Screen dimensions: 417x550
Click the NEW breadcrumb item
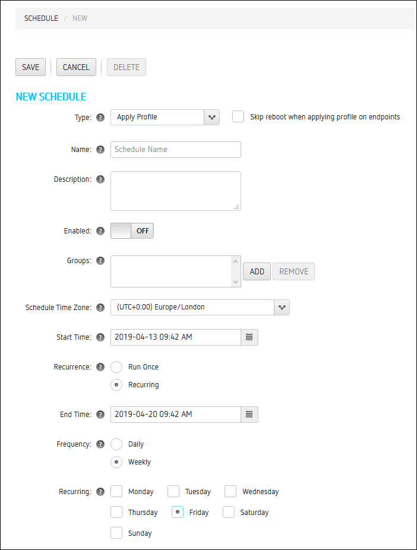click(80, 18)
